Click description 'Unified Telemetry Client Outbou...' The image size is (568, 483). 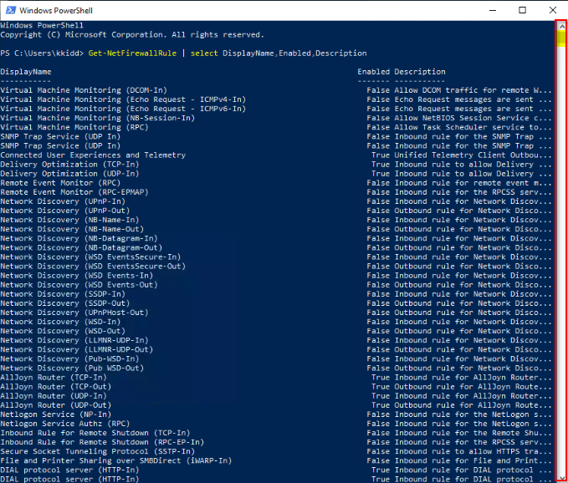(x=473, y=155)
